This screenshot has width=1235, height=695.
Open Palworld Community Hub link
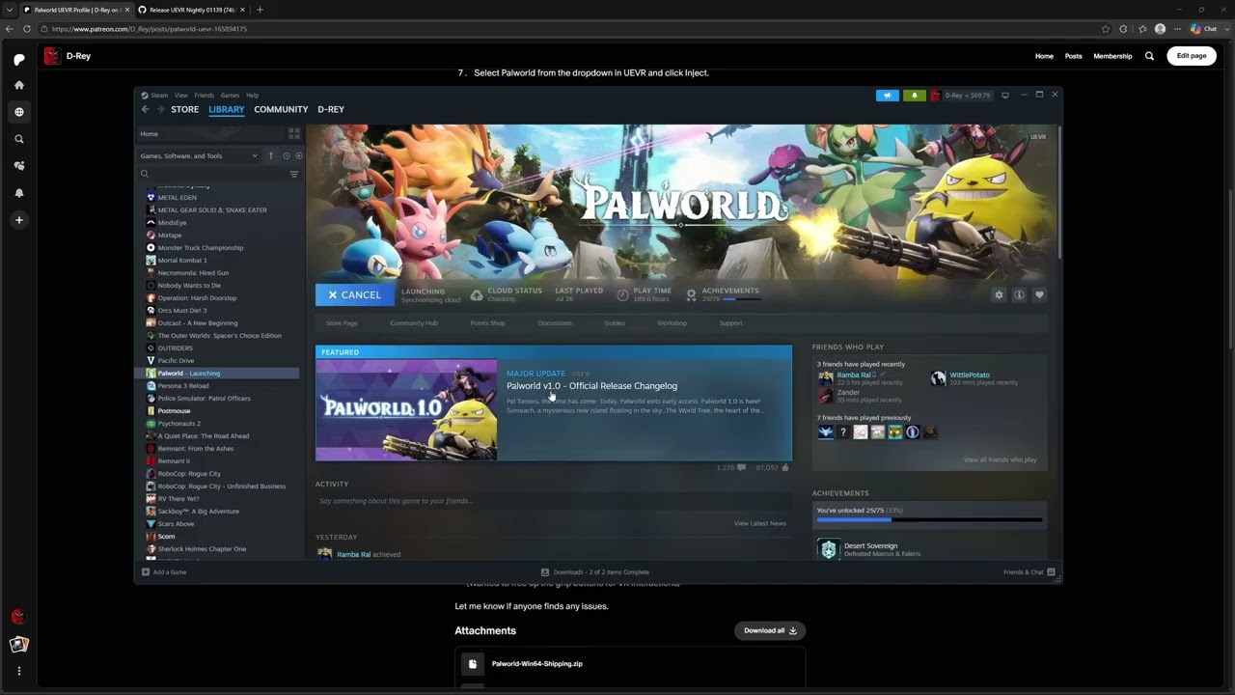pyautogui.click(x=413, y=322)
